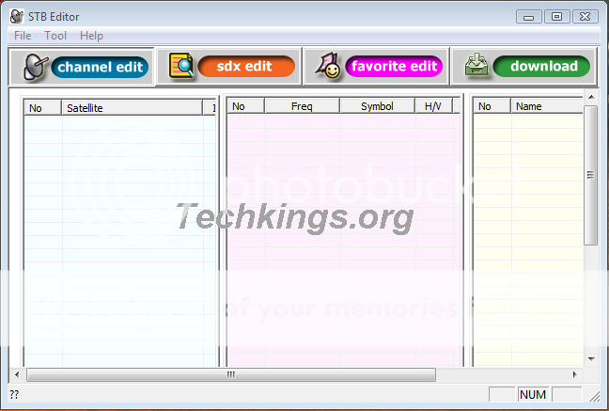
Task: Click the horizontal scrollbar thumb
Action: point(231,375)
